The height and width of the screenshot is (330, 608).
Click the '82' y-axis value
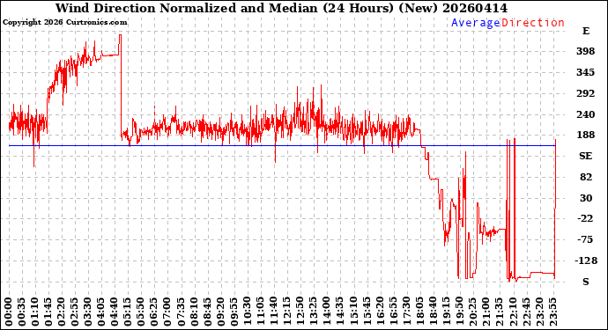[585, 178]
